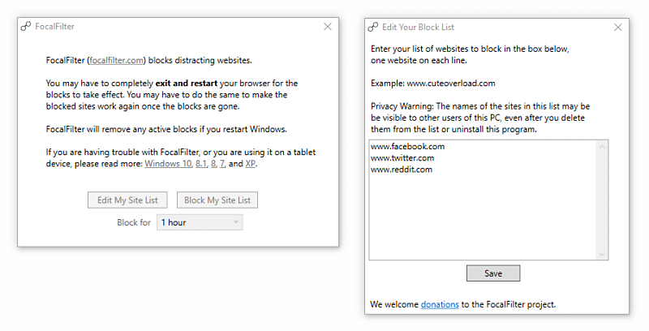Close the FocalFilter main window
Screen dimensions: 649x331
point(328,27)
